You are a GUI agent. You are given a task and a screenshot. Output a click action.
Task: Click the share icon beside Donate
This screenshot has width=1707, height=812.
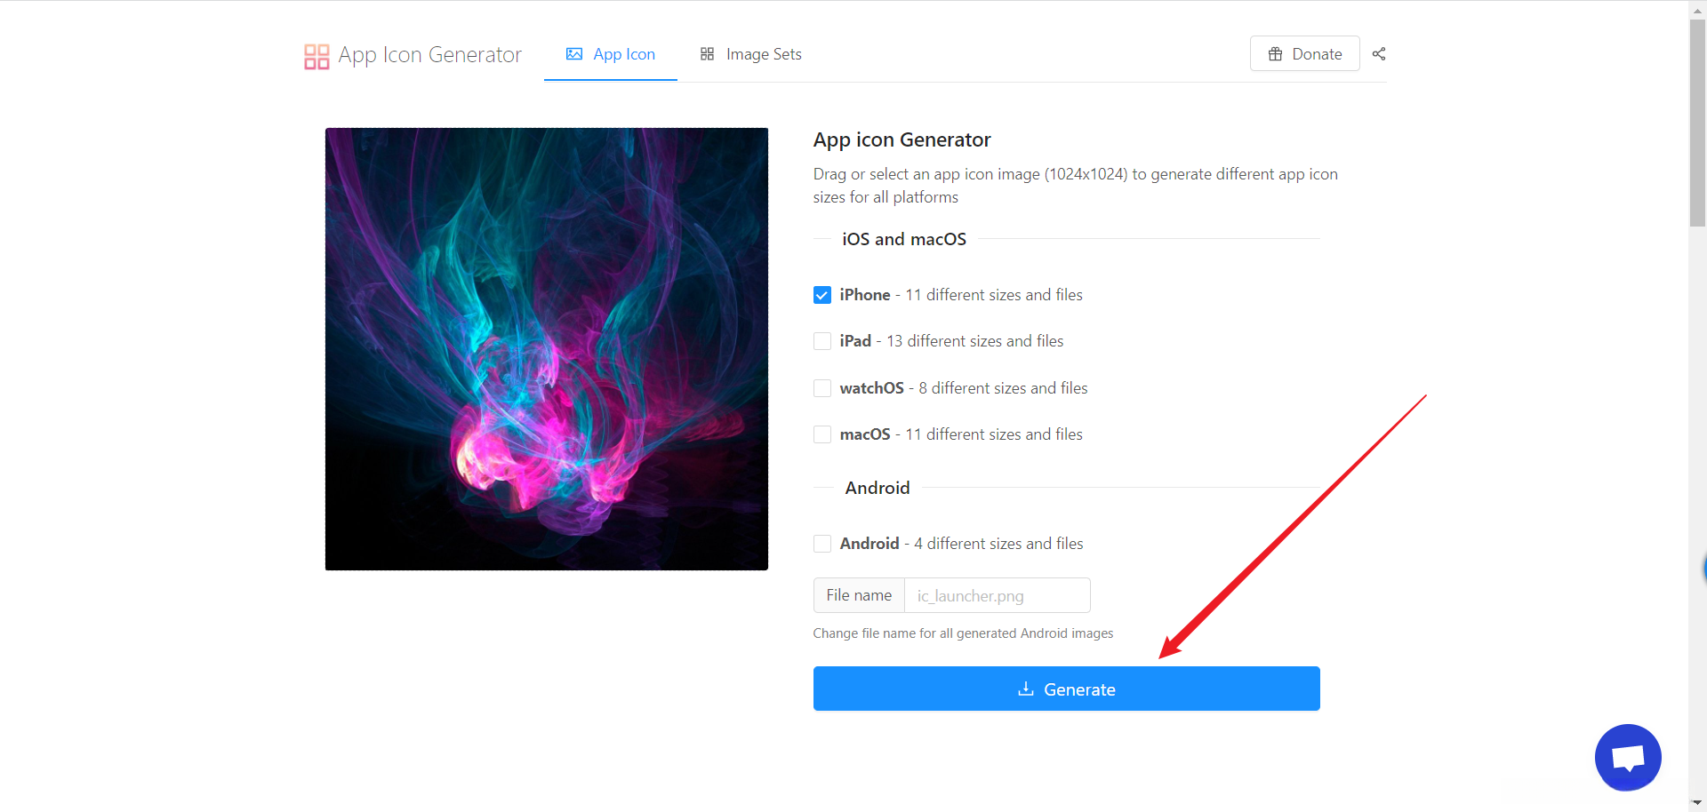pos(1379,54)
